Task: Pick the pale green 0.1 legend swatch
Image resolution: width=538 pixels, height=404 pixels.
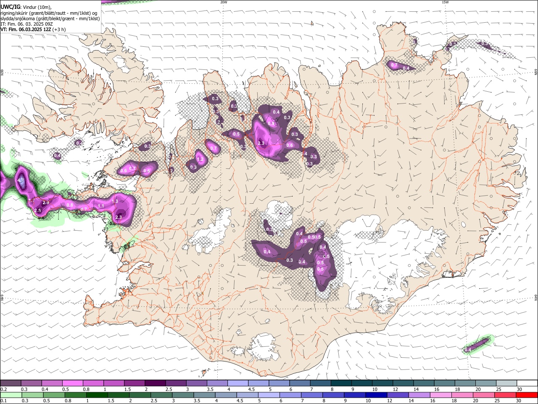Action: (x=11, y=395)
